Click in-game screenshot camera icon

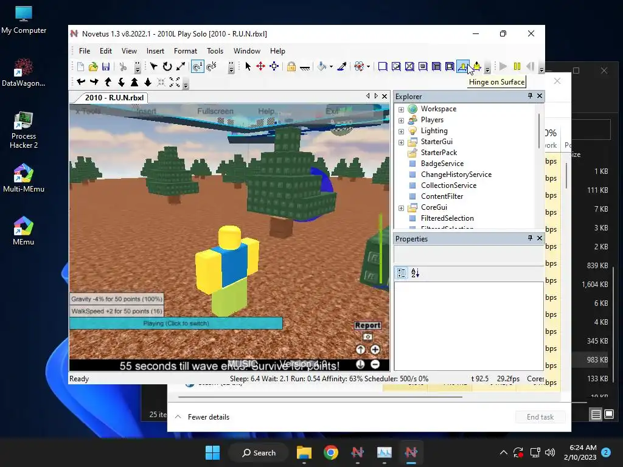coord(367,337)
